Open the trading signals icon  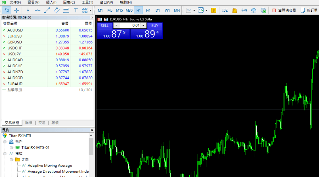click(244, 10)
